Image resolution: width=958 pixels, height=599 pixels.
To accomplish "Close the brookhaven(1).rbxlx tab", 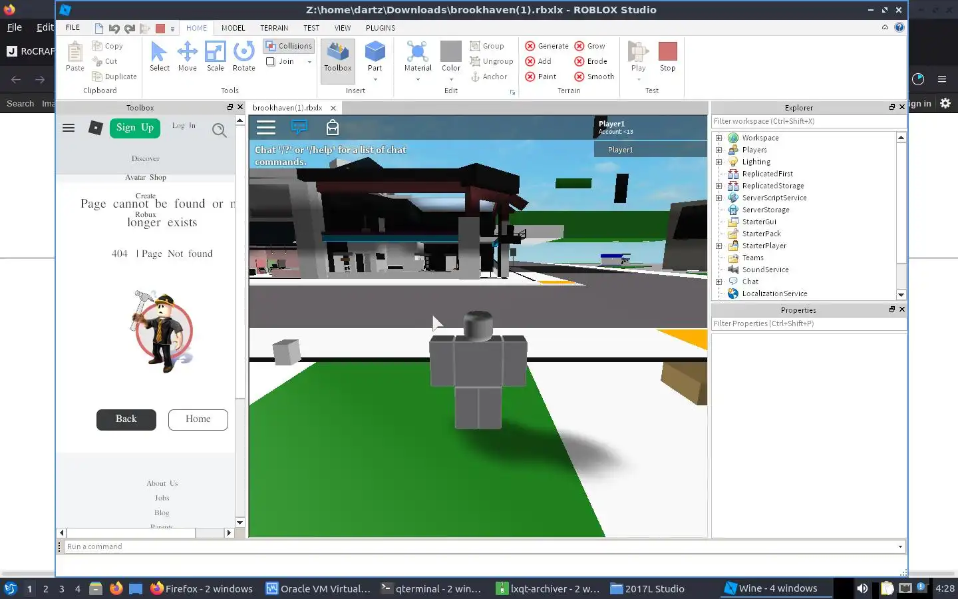I will click(x=333, y=108).
